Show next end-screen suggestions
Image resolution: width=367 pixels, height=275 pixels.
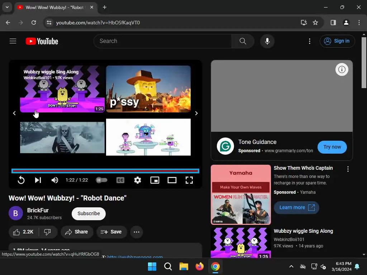(x=196, y=113)
